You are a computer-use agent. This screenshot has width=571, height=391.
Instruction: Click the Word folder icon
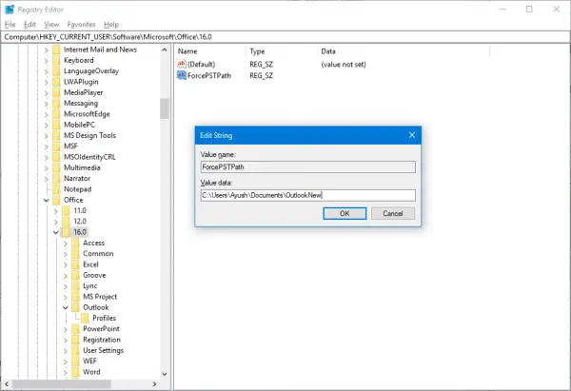pos(75,372)
